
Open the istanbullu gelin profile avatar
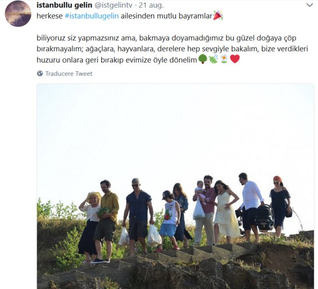click(18, 13)
